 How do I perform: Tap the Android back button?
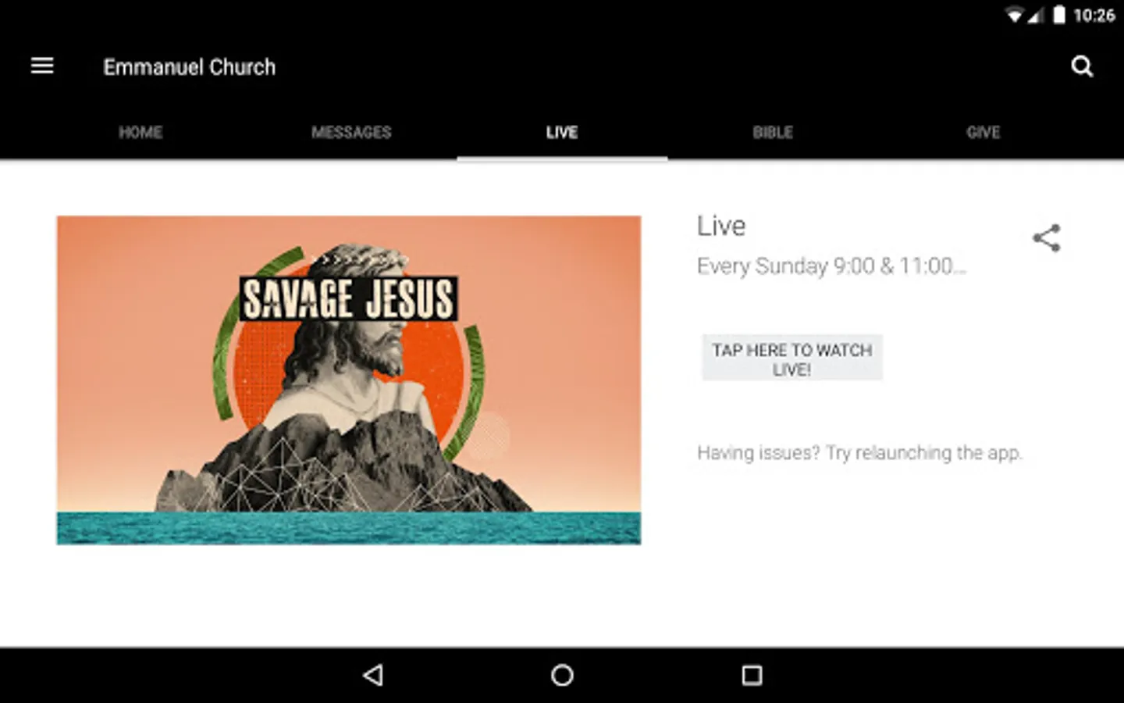click(373, 675)
